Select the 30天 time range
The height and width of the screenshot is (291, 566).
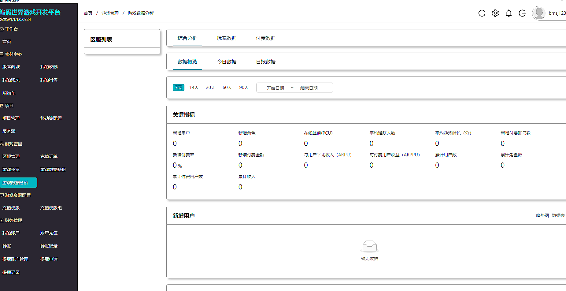(x=210, y=88)
